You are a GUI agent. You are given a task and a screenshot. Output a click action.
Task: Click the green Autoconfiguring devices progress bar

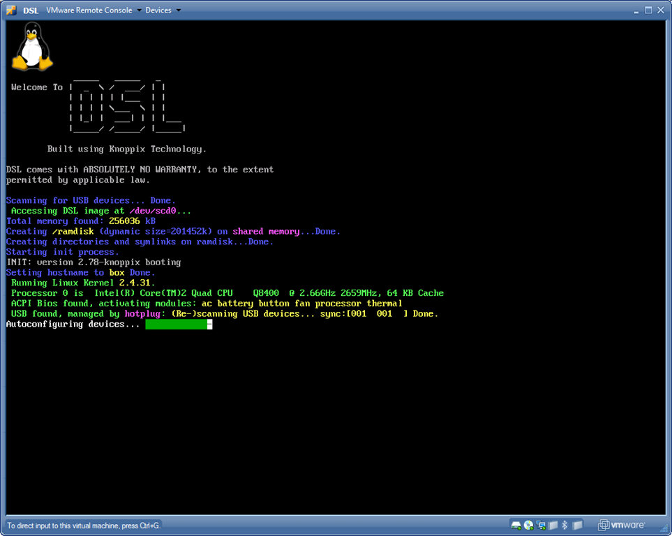[x=179, y=325]
